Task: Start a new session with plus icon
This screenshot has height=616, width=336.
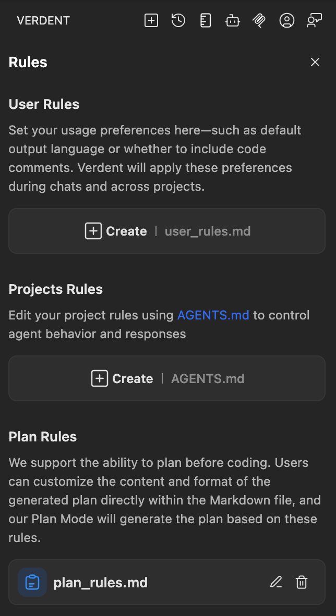Action: tap(151, 21)
